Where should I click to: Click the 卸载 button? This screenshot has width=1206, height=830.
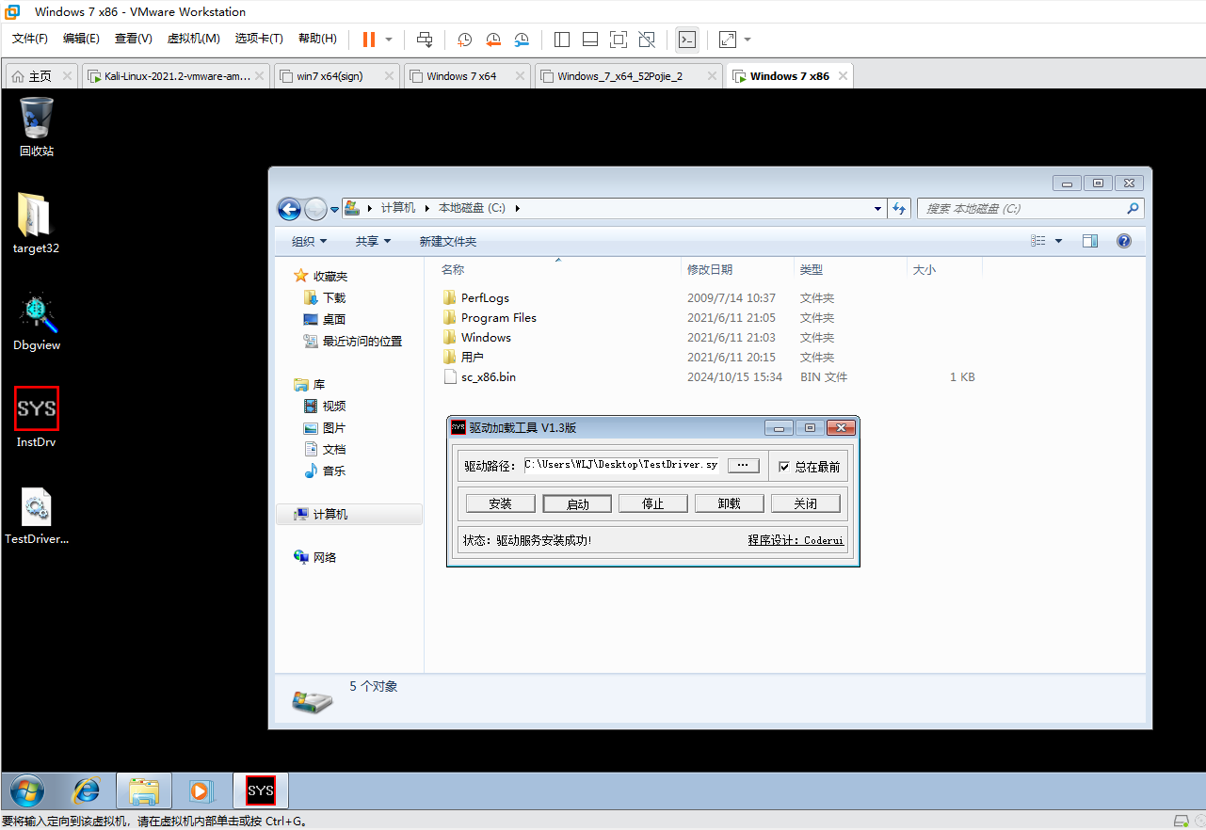(729, 503)
